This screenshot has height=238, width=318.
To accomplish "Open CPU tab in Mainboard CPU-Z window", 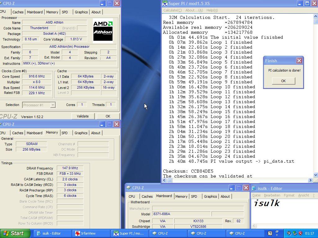I will click(132, 196).
